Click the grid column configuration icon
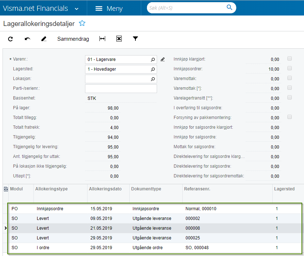This screenshot has height=256, width=304. coord(6,189)
